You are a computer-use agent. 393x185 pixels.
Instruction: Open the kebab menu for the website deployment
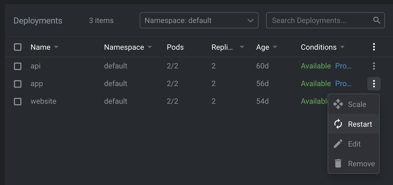(374, 101)
